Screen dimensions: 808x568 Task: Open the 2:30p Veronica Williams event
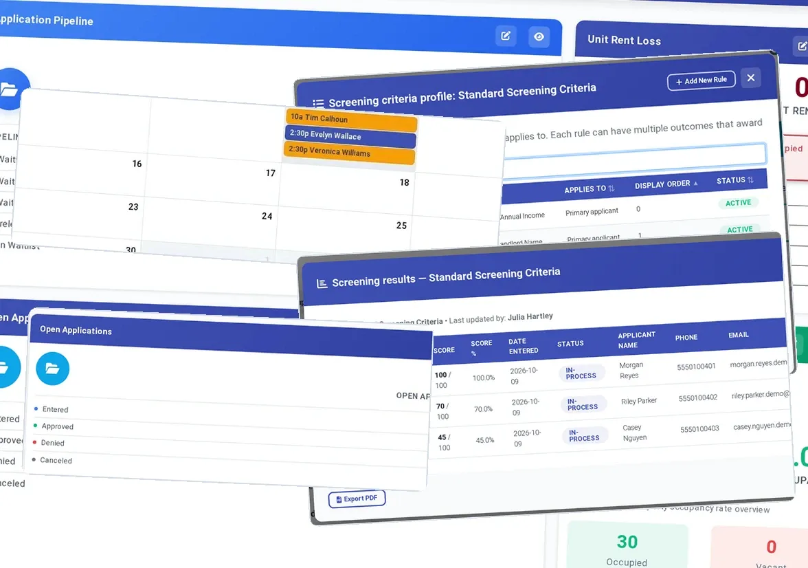(x=349, y=152)
